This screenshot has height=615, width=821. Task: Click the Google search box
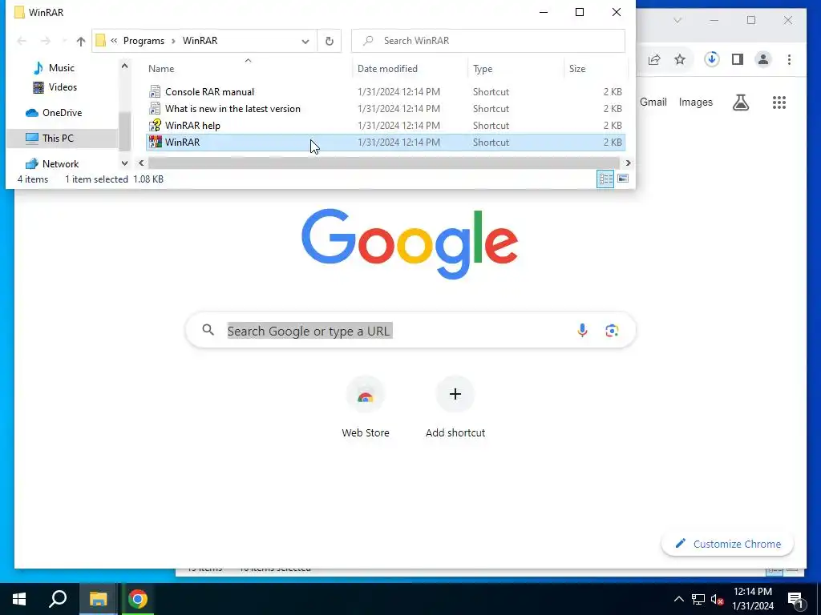pyautogui.click(x=410, y=331)
